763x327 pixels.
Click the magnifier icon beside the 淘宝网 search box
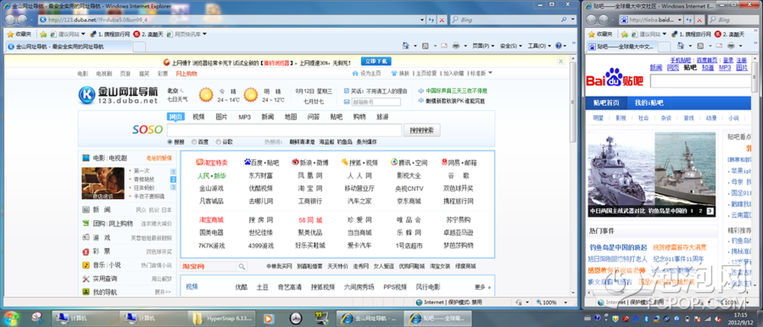[242, 266]
